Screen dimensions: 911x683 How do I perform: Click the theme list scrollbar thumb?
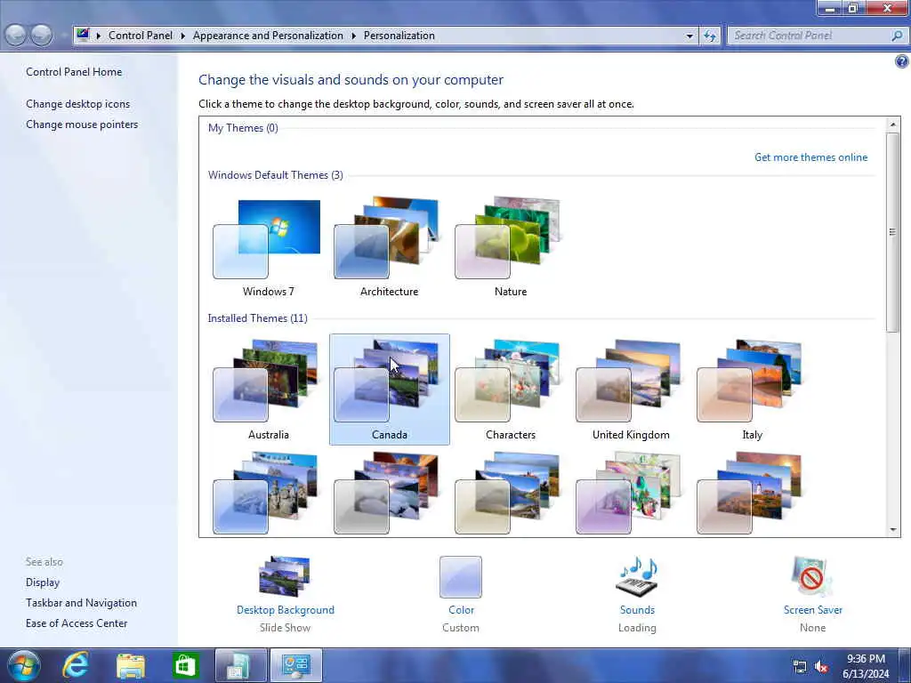point(893,232)
